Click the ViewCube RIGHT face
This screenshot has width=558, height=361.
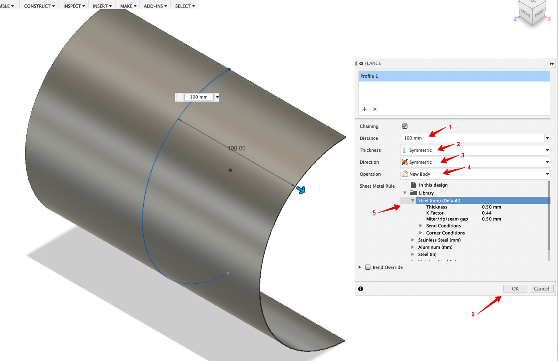[x=539, y=14]
